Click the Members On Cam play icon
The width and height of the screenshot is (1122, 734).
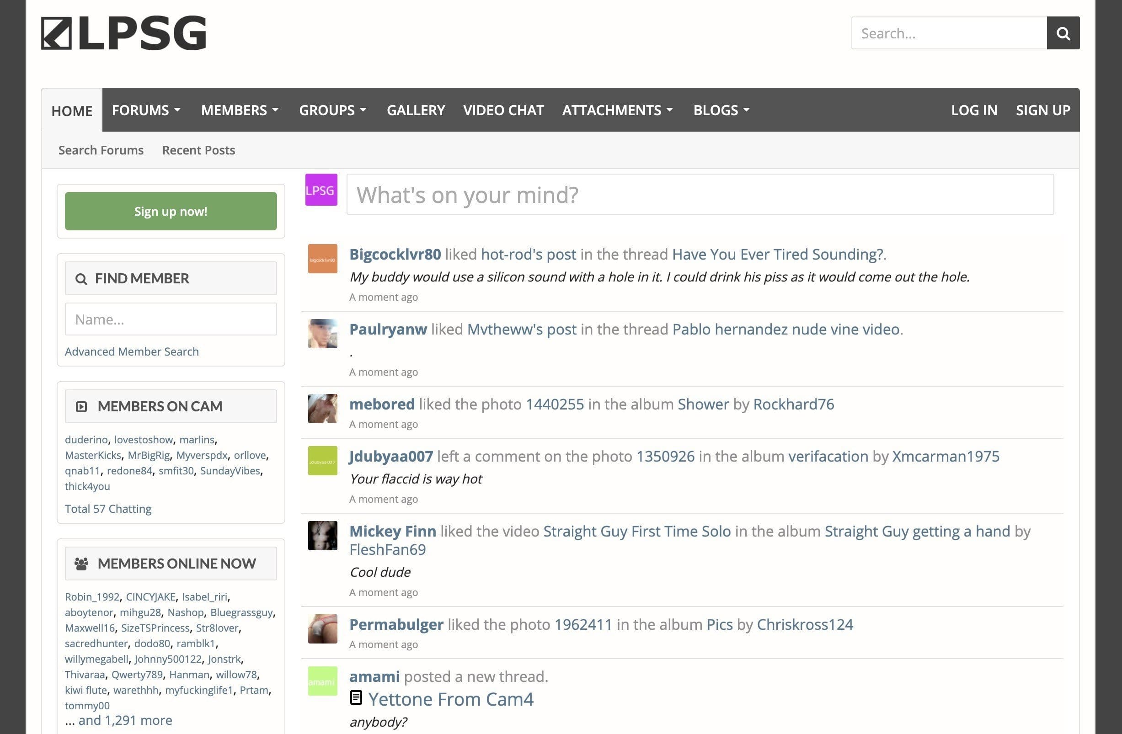point(81,407)
